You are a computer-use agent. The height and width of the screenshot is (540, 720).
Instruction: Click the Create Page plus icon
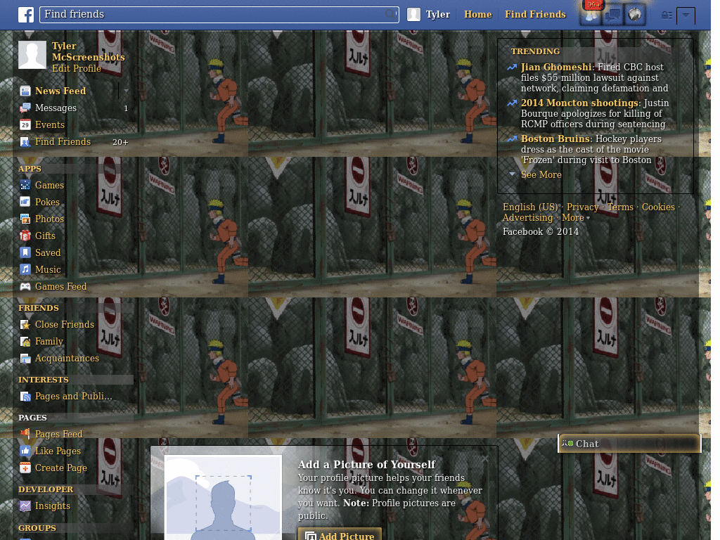[25, 468]
